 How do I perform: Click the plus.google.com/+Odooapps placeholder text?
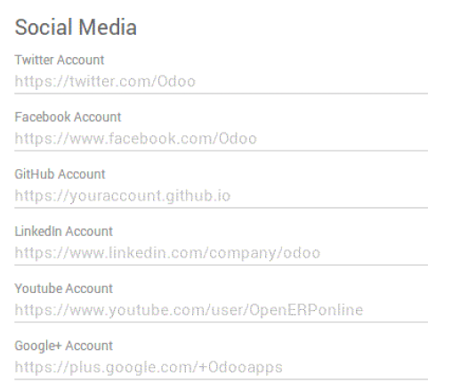(x=176, y=368)
